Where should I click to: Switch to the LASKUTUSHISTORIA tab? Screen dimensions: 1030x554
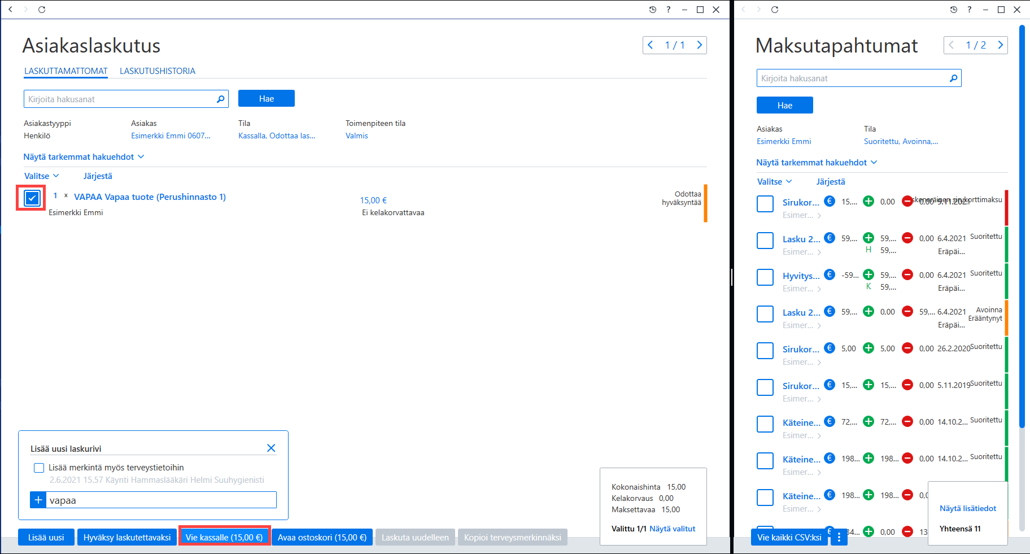pyautogui.click(x=158, y=71)
